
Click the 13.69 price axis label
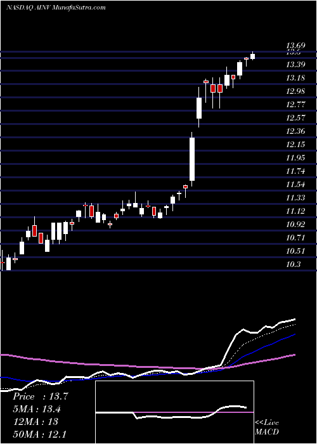(295, 45)
